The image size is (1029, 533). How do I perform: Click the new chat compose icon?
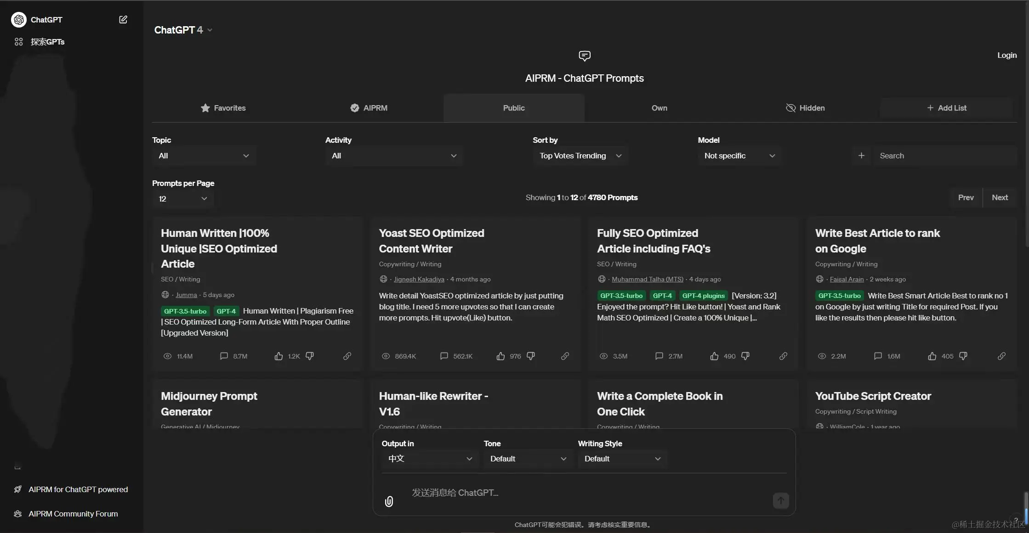click(x=123, y=19)
